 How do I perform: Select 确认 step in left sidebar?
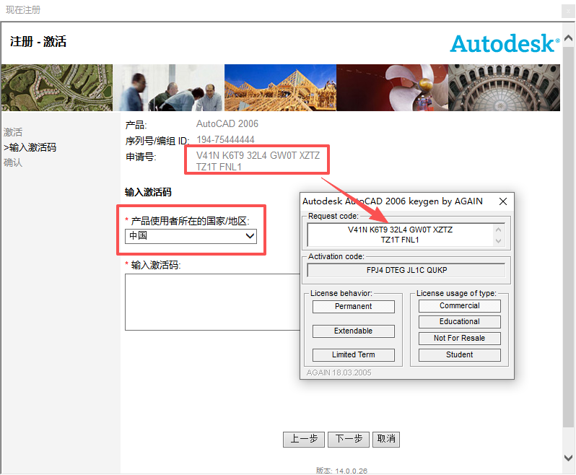coord(13,162)
